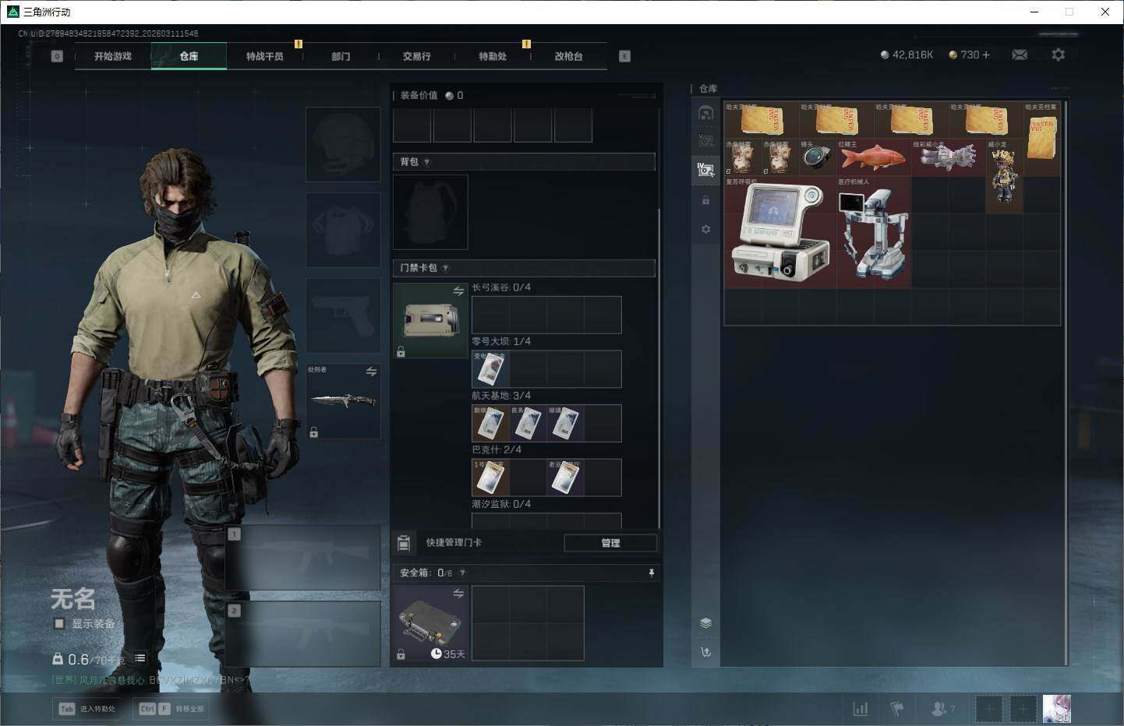The height and width of the screenshot is (726, 1124).
Task: Click primary weapon slot 1
Action: pos(302,557)
